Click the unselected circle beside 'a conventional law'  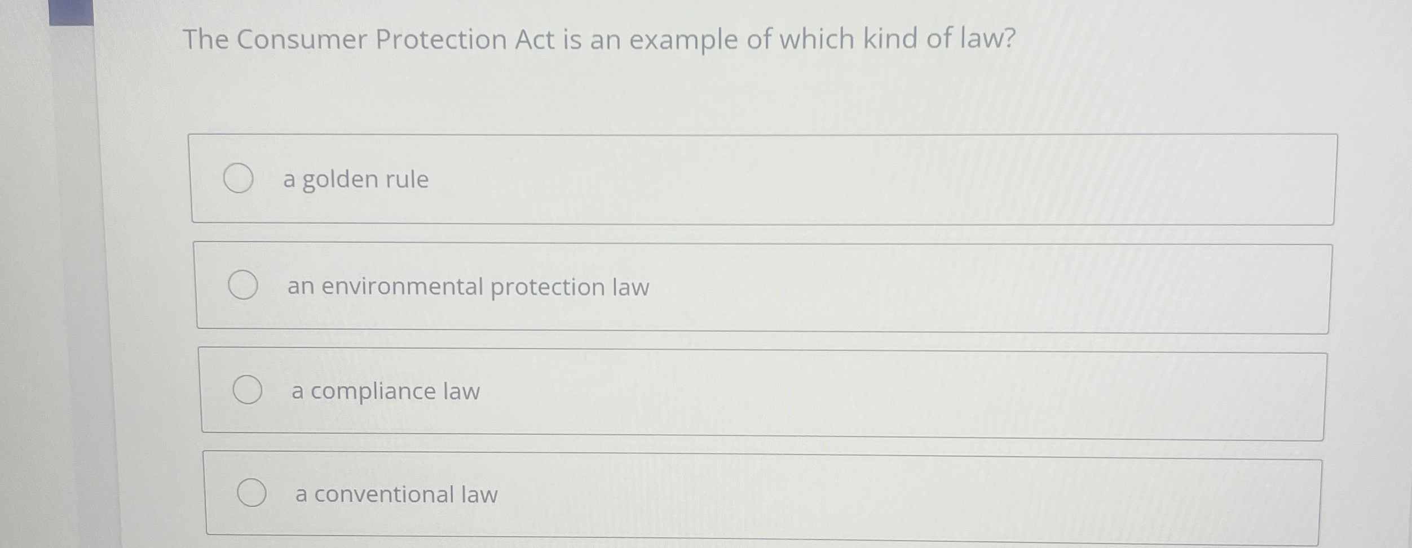253,493
